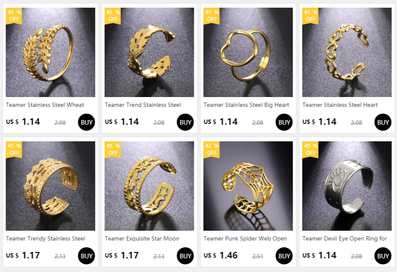The height and width of the screenshot is (272, 397).
Task: Click 'Teamer Exquisite Star Moon' product title
Action: [142, 239]
